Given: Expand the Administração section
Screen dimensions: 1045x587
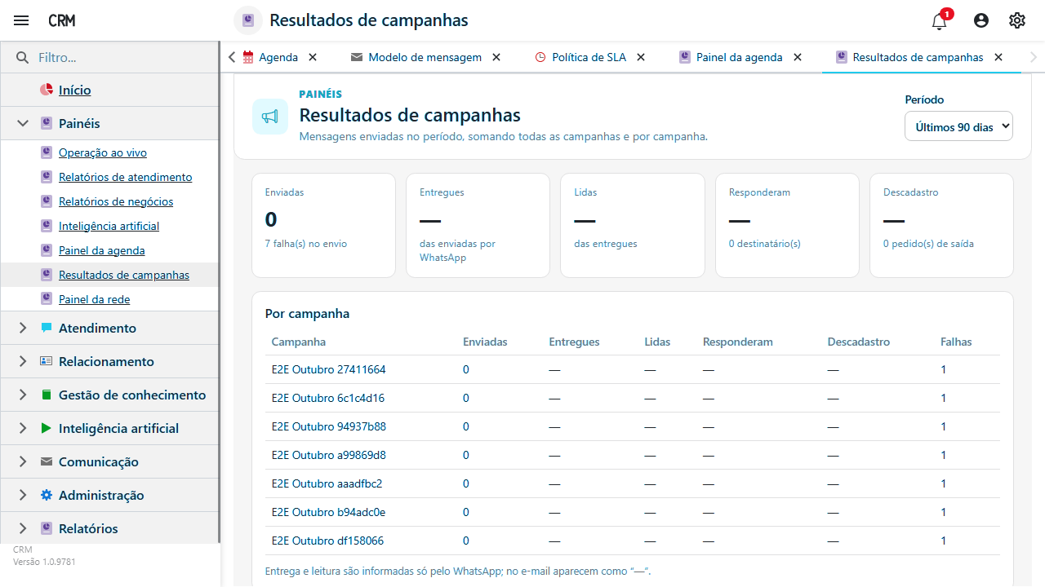Looking at the screenshot, I should [23, 495].
